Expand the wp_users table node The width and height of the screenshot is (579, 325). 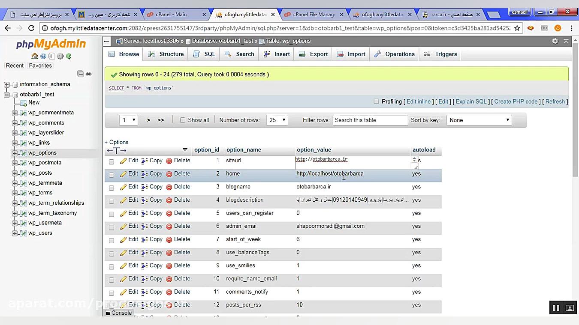(15, 233)
